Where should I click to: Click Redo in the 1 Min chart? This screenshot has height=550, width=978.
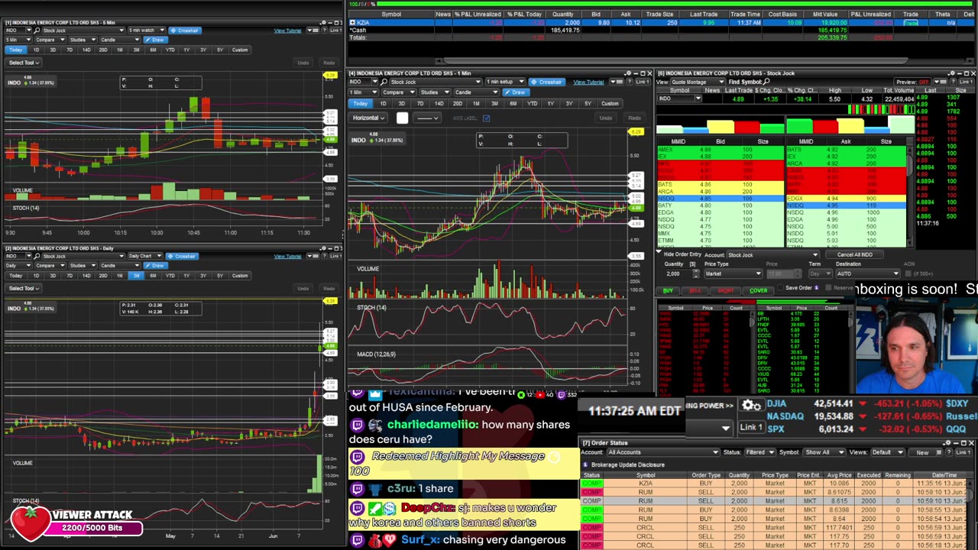click(x=634, y=118)
